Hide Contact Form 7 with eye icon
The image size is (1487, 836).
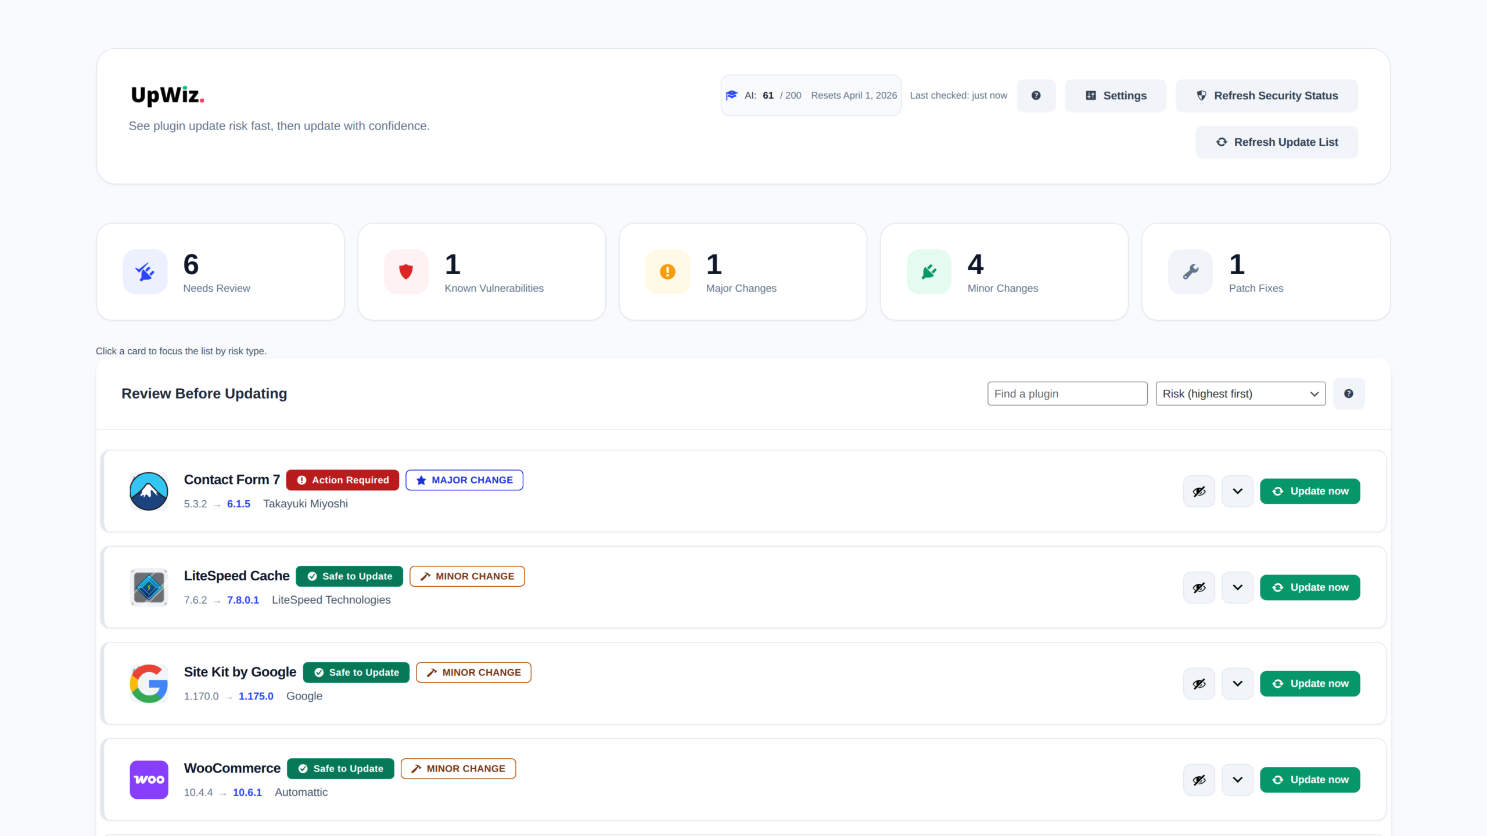click(x=1199, y=491)
